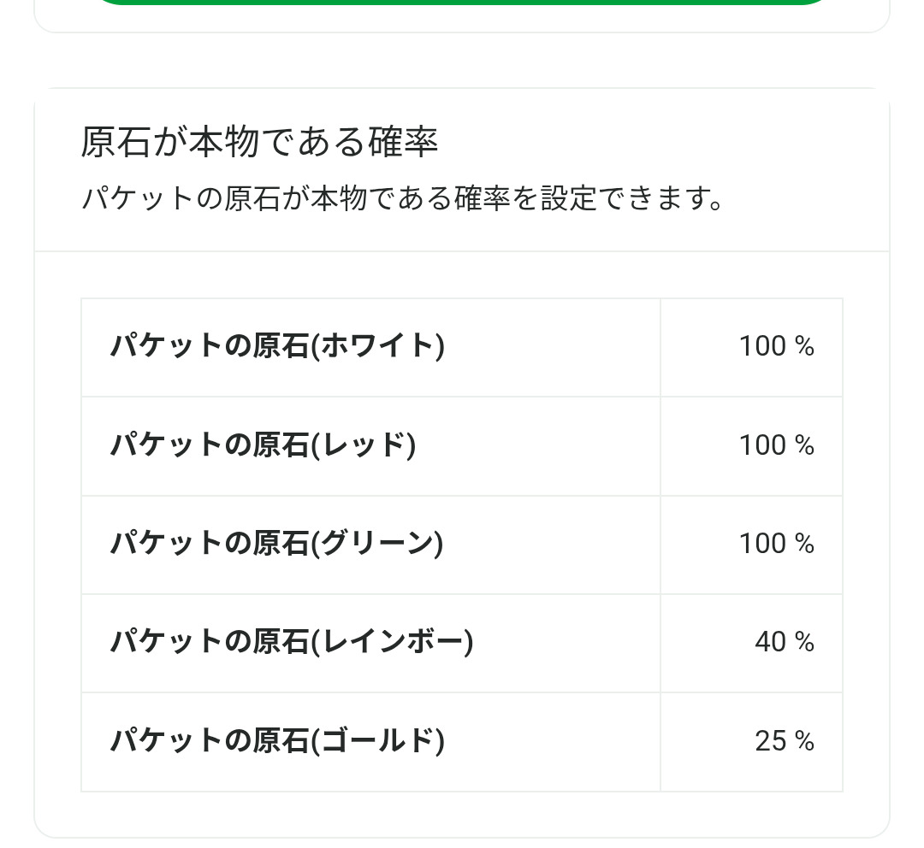Select the パケットの原石(レッド) row label
Viewport: 924px width, 848px height.
pos(263,445)
